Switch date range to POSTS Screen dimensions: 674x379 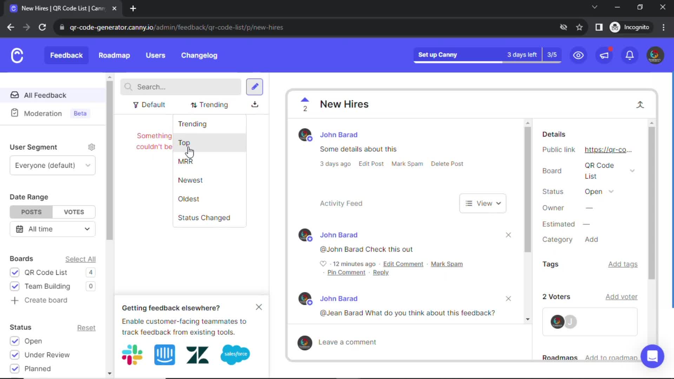tap(31, 212)
